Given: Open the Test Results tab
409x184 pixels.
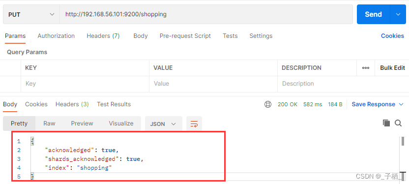Looking at the screenshot, I should 114,104.
